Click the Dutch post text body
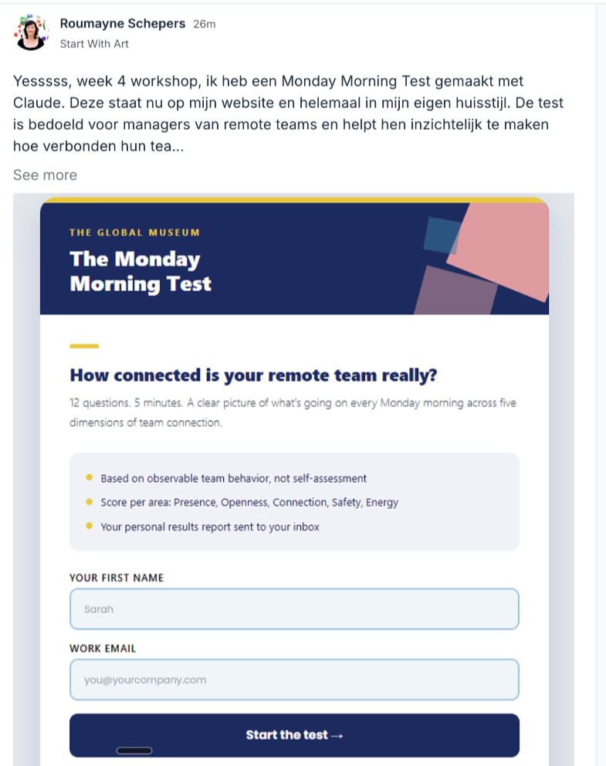This screenshot has height=766, width=606. (x=288, y=114)
